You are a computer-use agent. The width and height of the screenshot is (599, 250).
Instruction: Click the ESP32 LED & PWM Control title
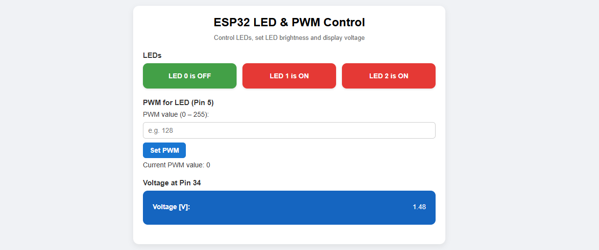pyautogui.click(x=289, y=22)
